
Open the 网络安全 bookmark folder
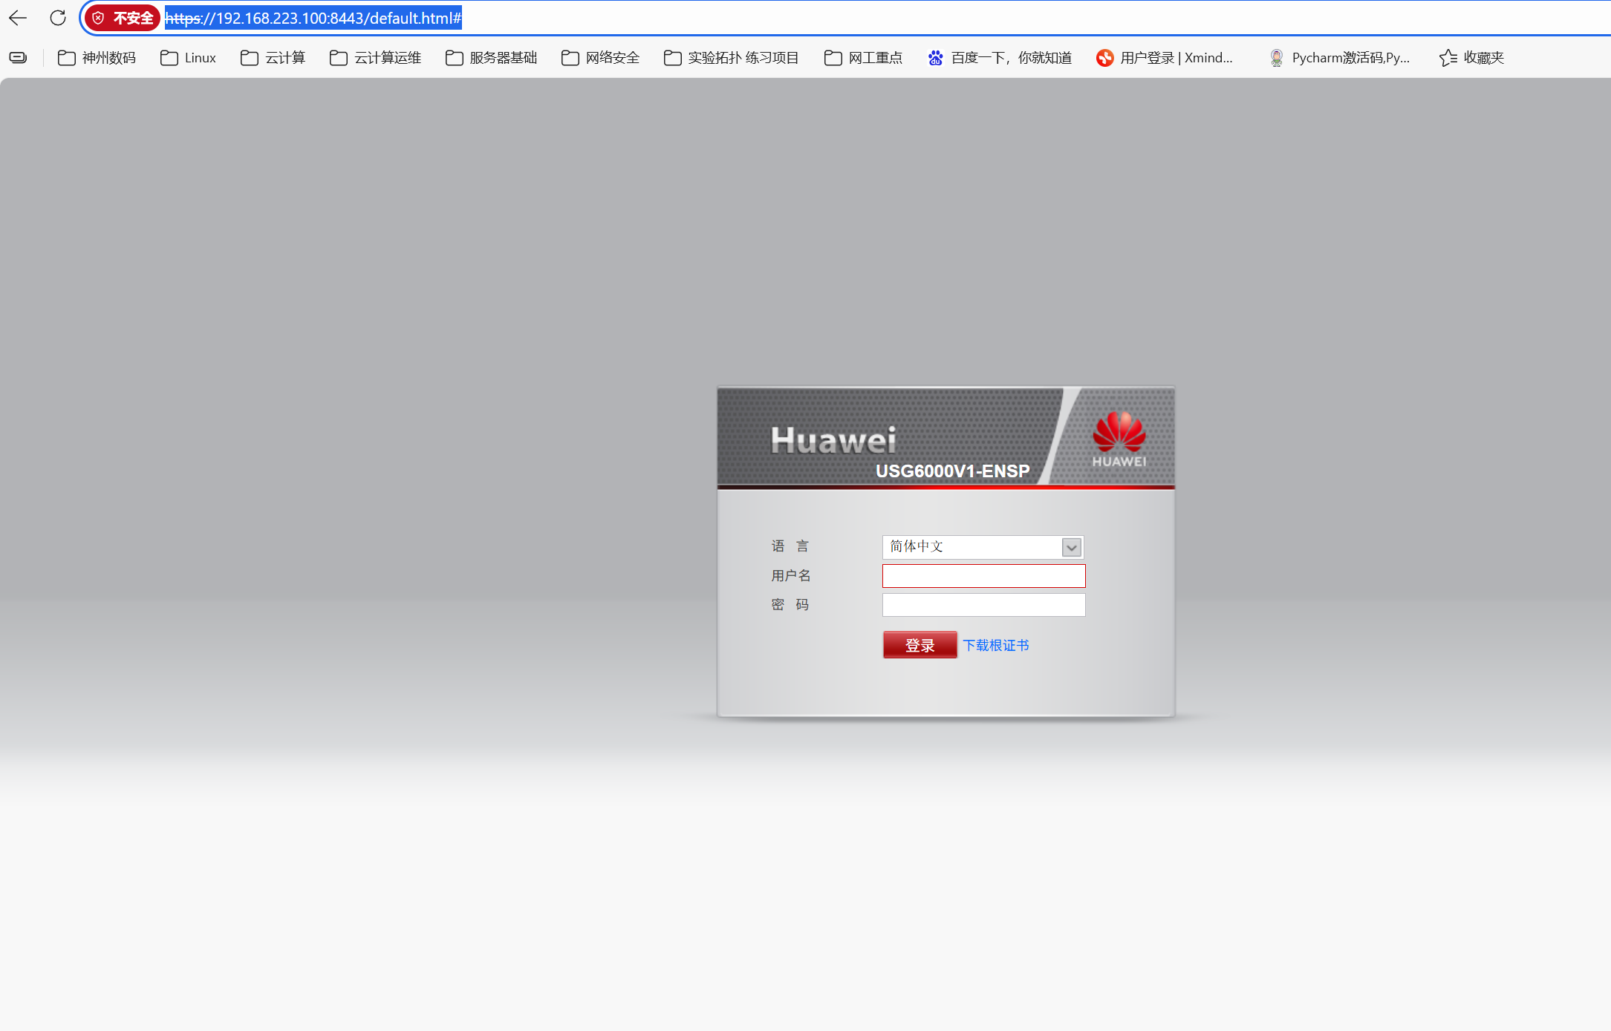pyautogui.click(x=601, y=58)
